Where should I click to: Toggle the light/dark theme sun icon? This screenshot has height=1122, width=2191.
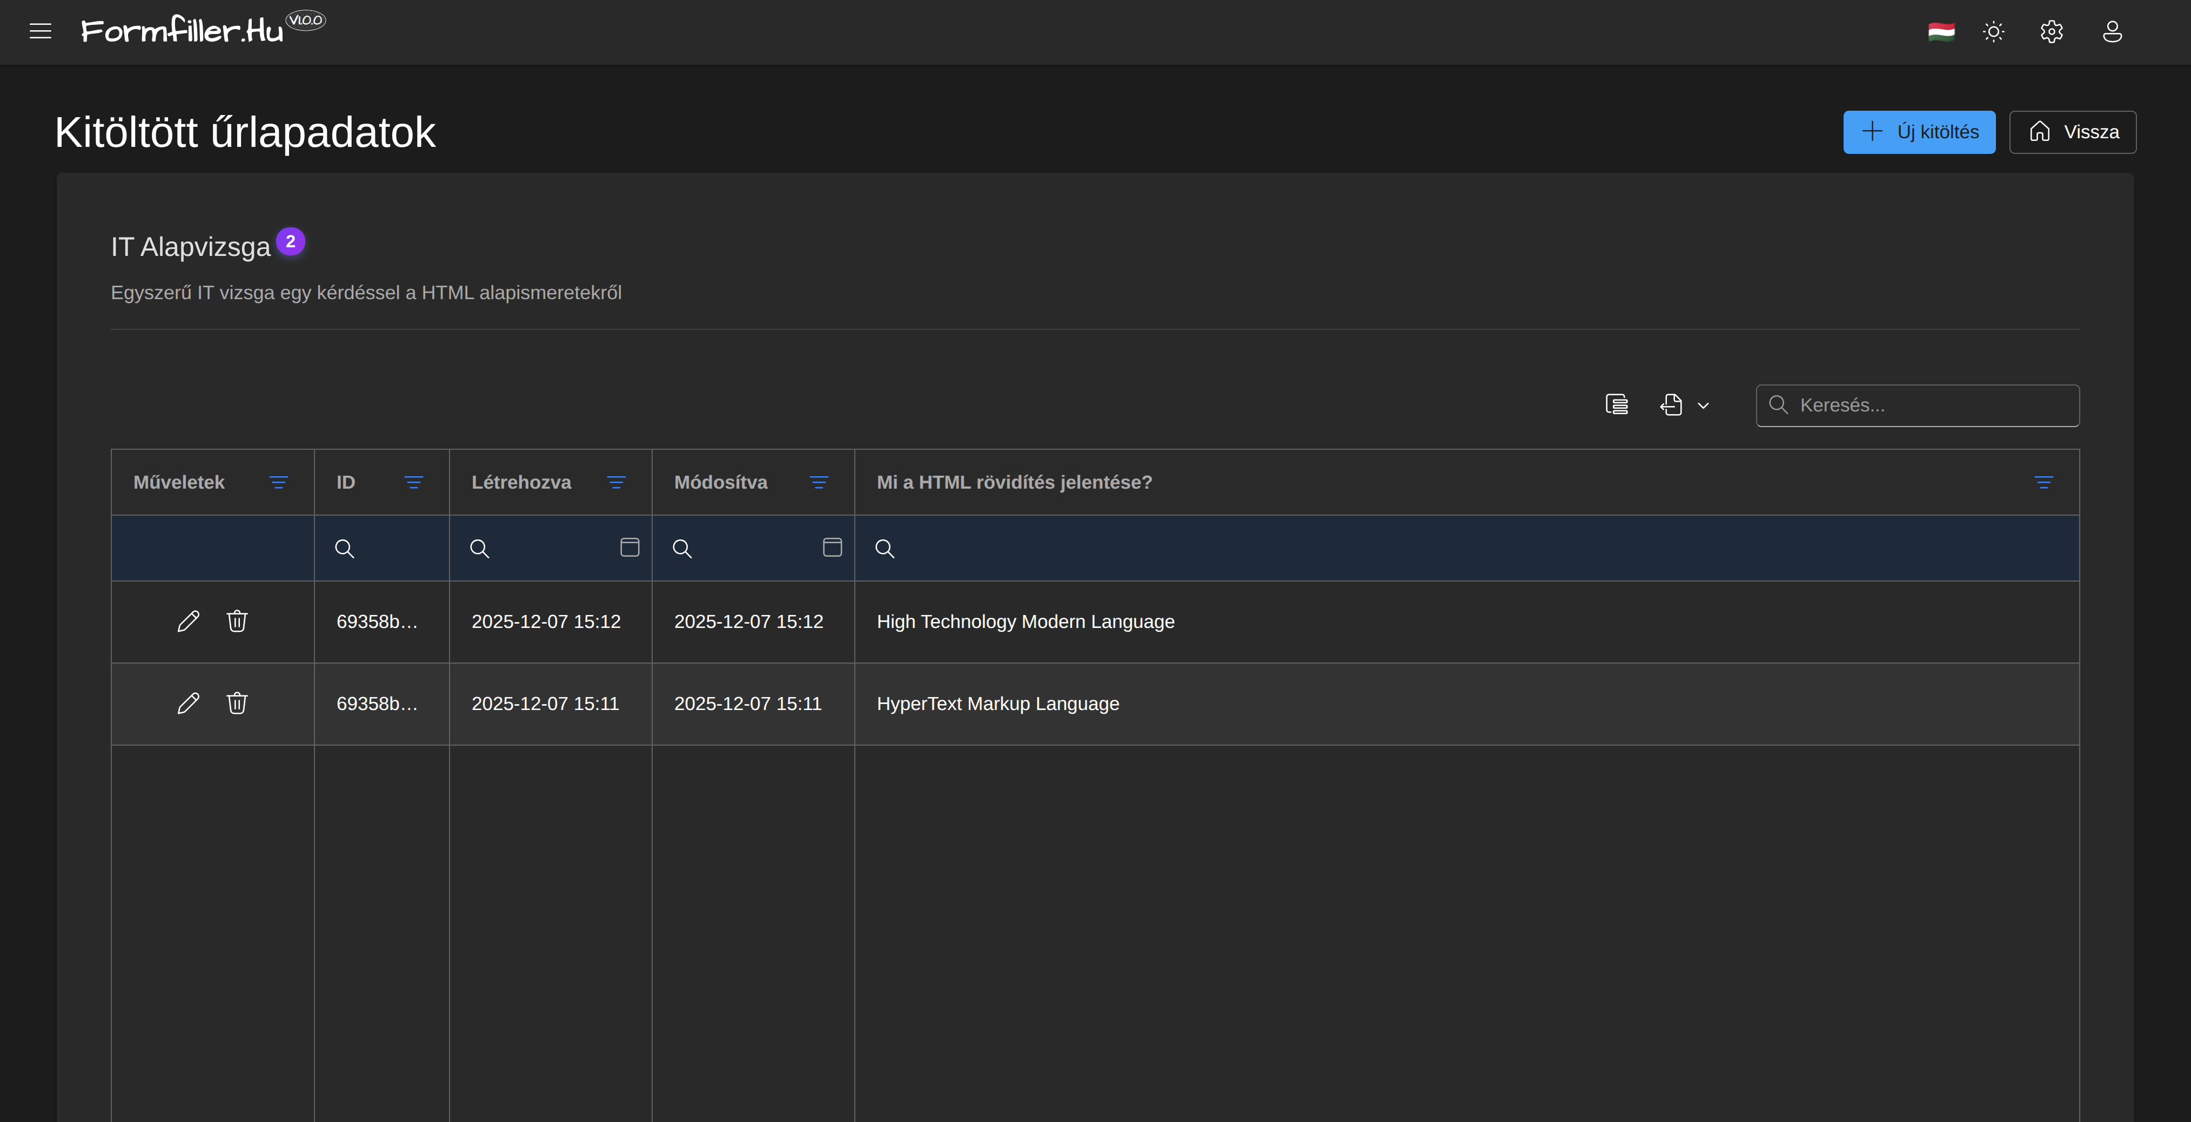point(1994,31)
